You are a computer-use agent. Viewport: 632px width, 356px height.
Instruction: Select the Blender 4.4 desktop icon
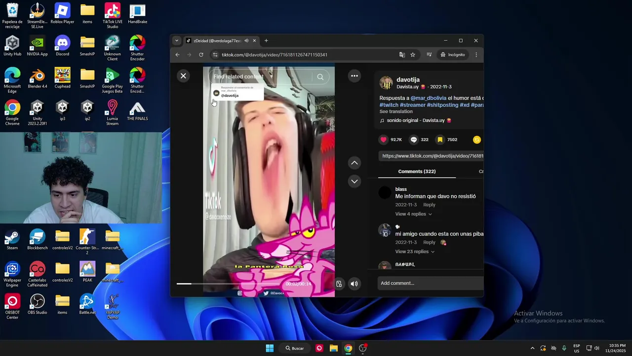click(38, 78)
